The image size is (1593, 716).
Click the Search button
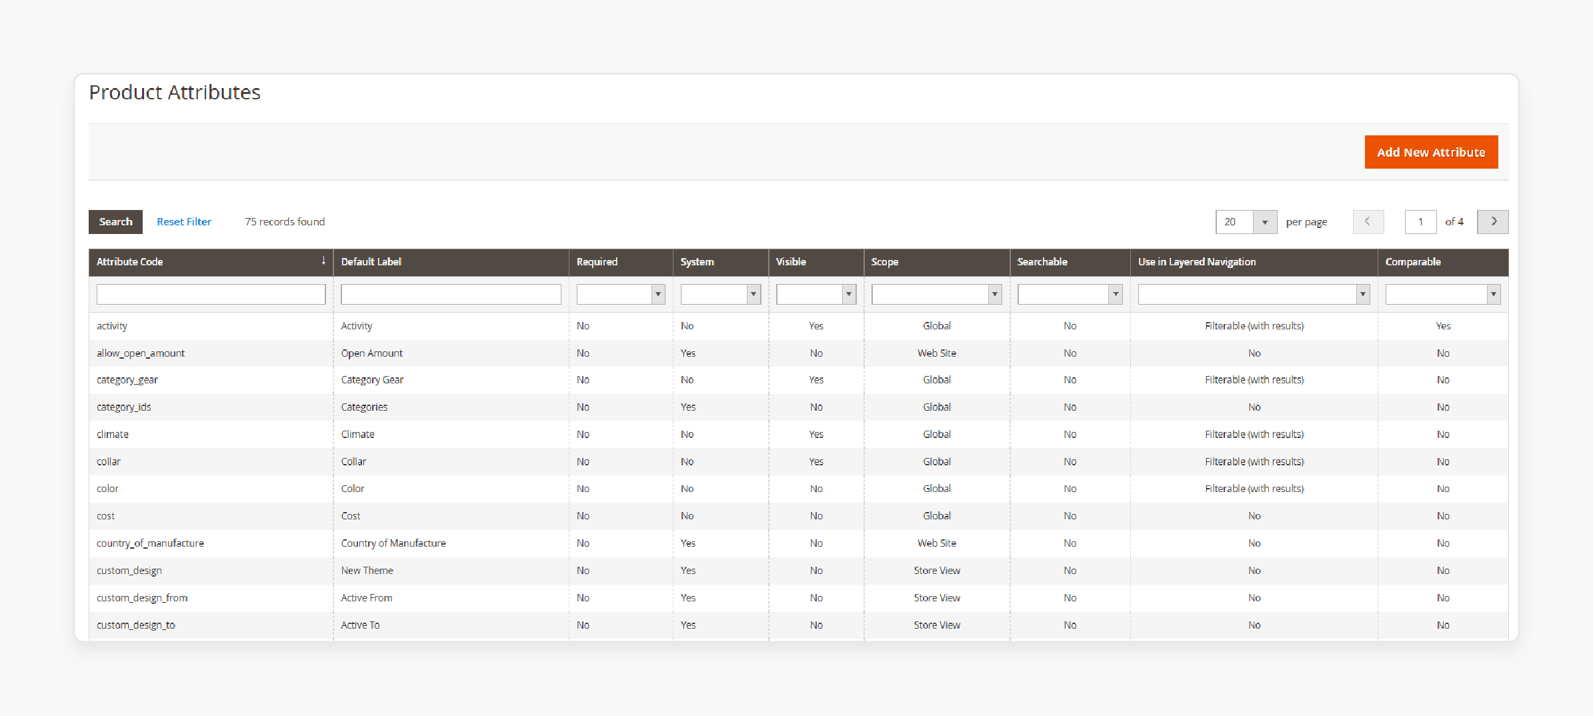tap(115, 221)
